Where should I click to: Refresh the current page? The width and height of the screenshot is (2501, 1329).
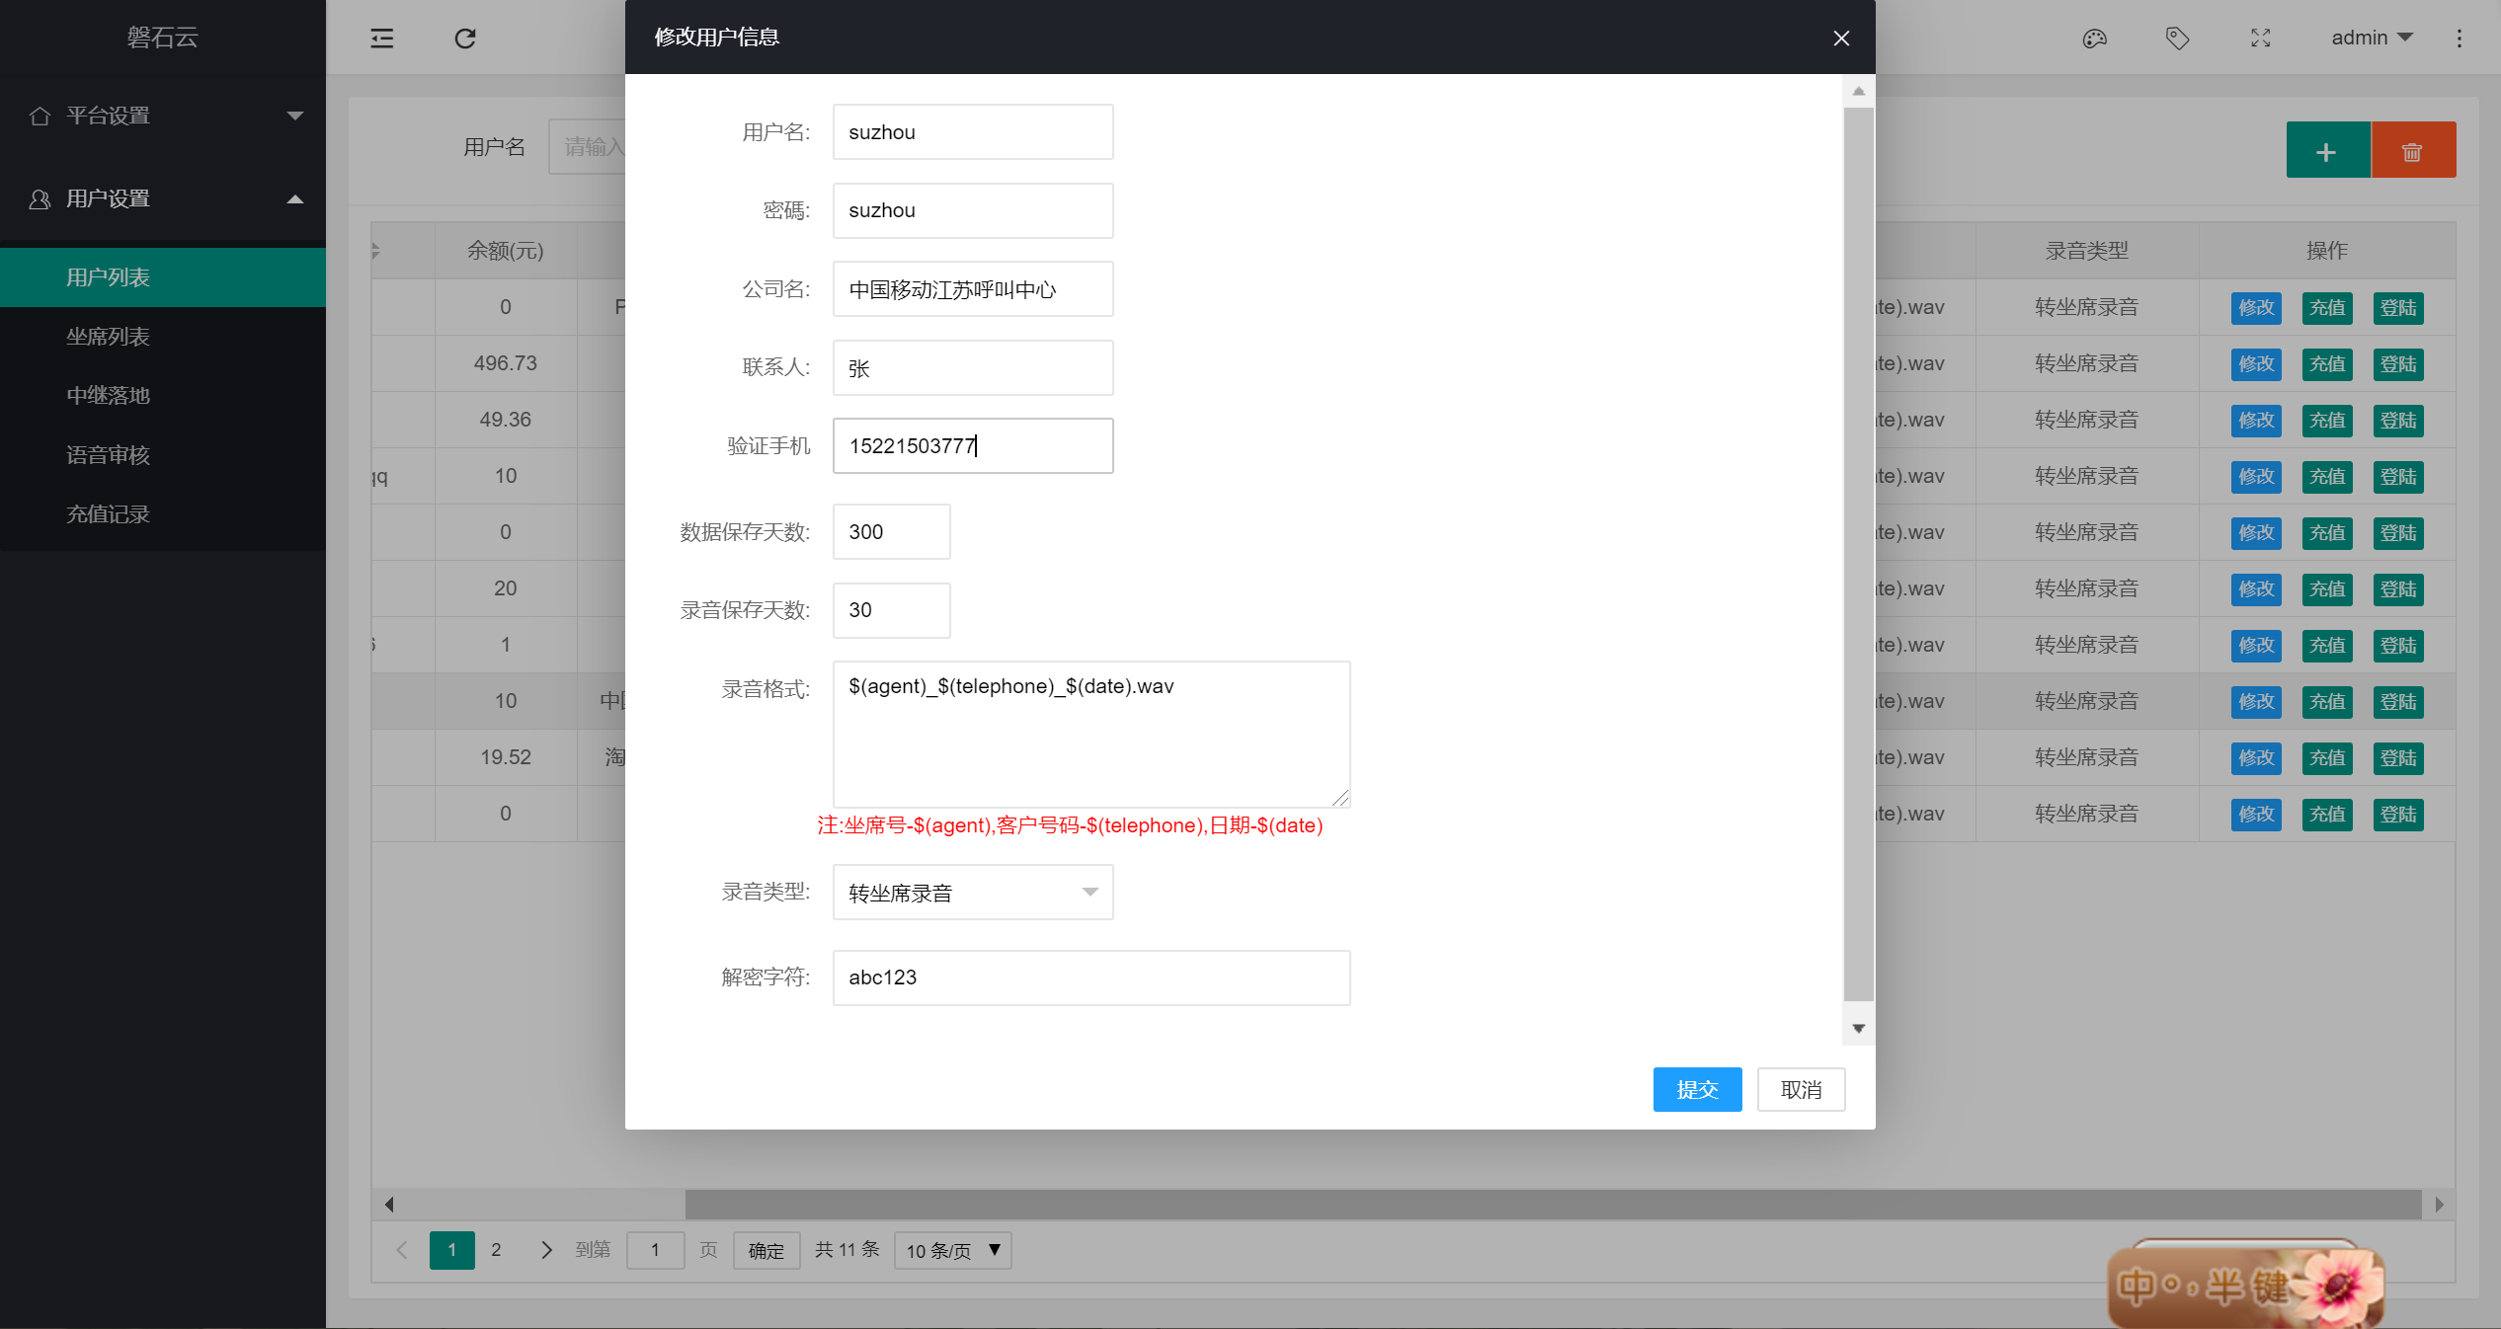tap(464, 38)
